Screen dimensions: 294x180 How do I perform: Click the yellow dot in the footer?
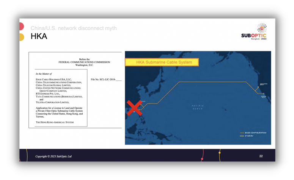point(220,152)
